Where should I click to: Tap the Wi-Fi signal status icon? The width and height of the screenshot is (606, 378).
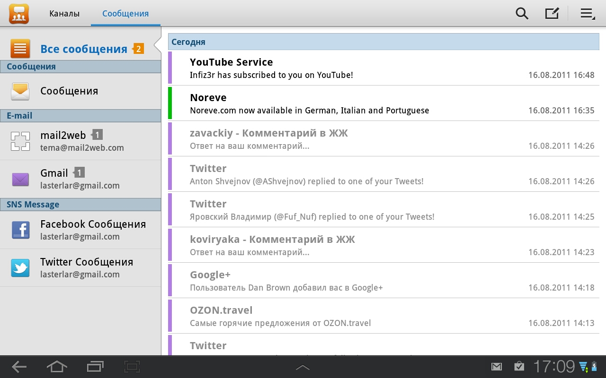(583, 367)
